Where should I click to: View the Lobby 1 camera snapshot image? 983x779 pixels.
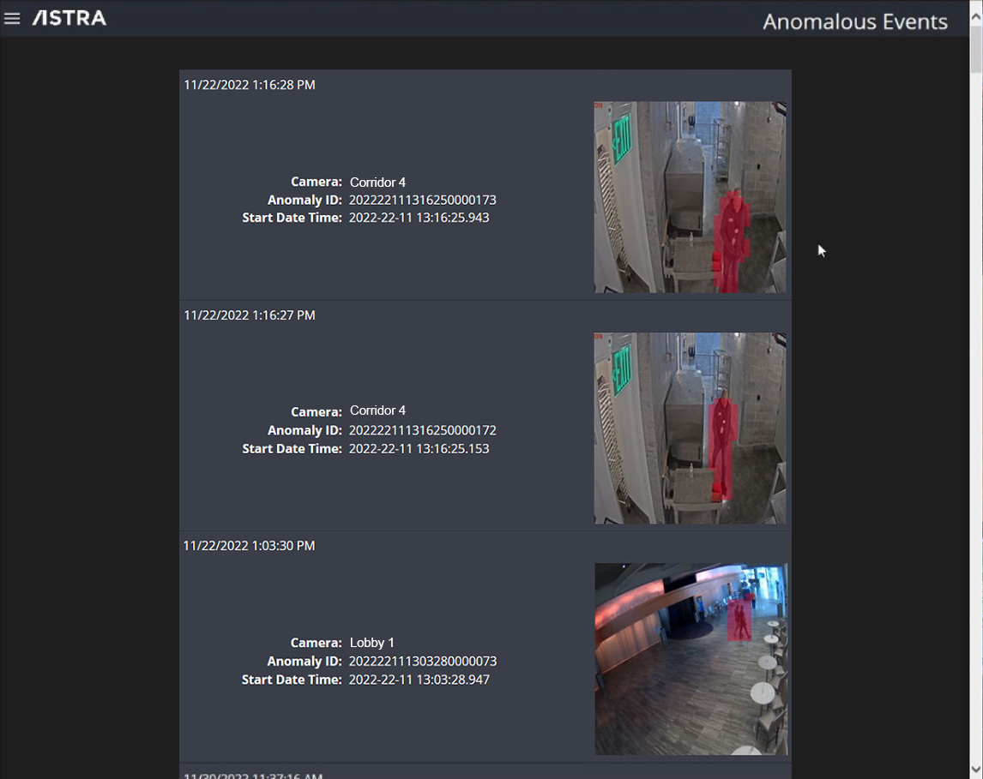(x=691, y=658)
